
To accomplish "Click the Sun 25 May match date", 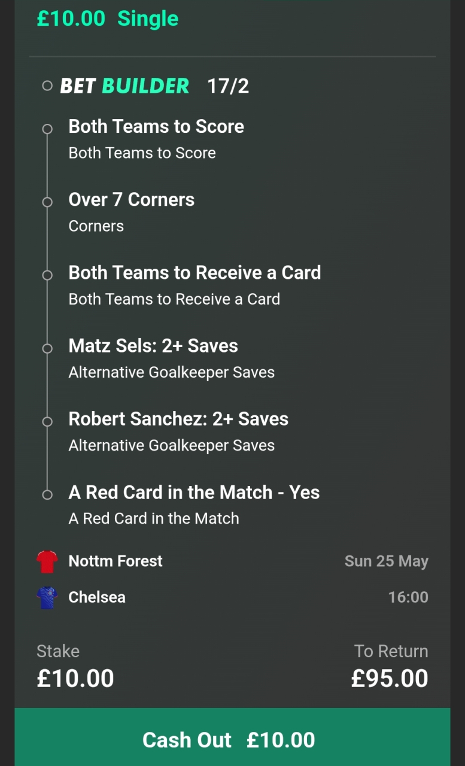I will point(387,561).
